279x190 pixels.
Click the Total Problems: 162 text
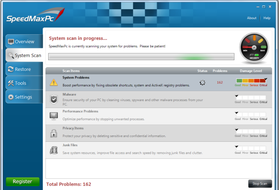click(x=69, y=184)
